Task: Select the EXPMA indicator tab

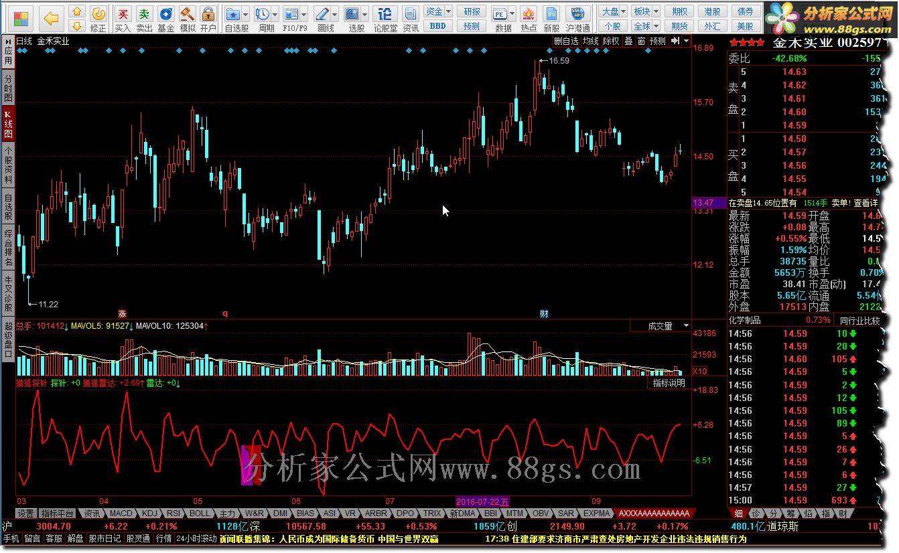Action: (596, 513)
